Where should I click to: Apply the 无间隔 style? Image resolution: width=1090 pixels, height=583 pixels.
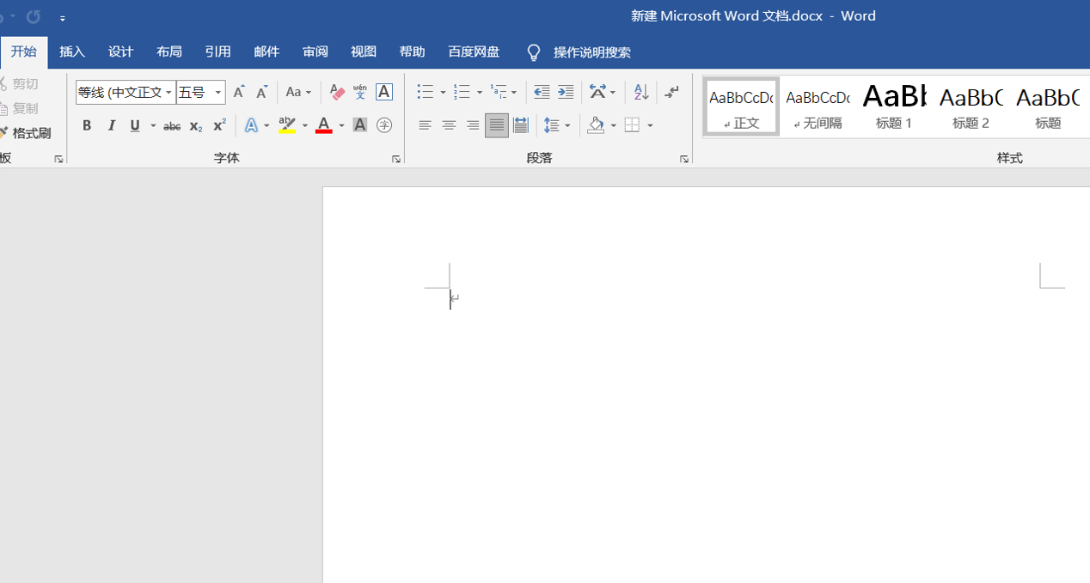pos(817,106)
